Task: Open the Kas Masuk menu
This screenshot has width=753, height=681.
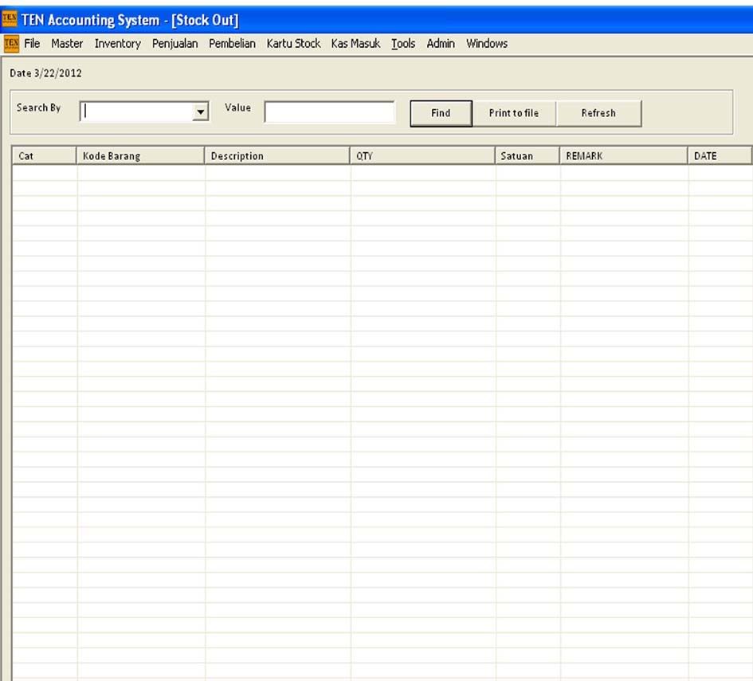Action: pyautogui.click(x=355, y=44)
